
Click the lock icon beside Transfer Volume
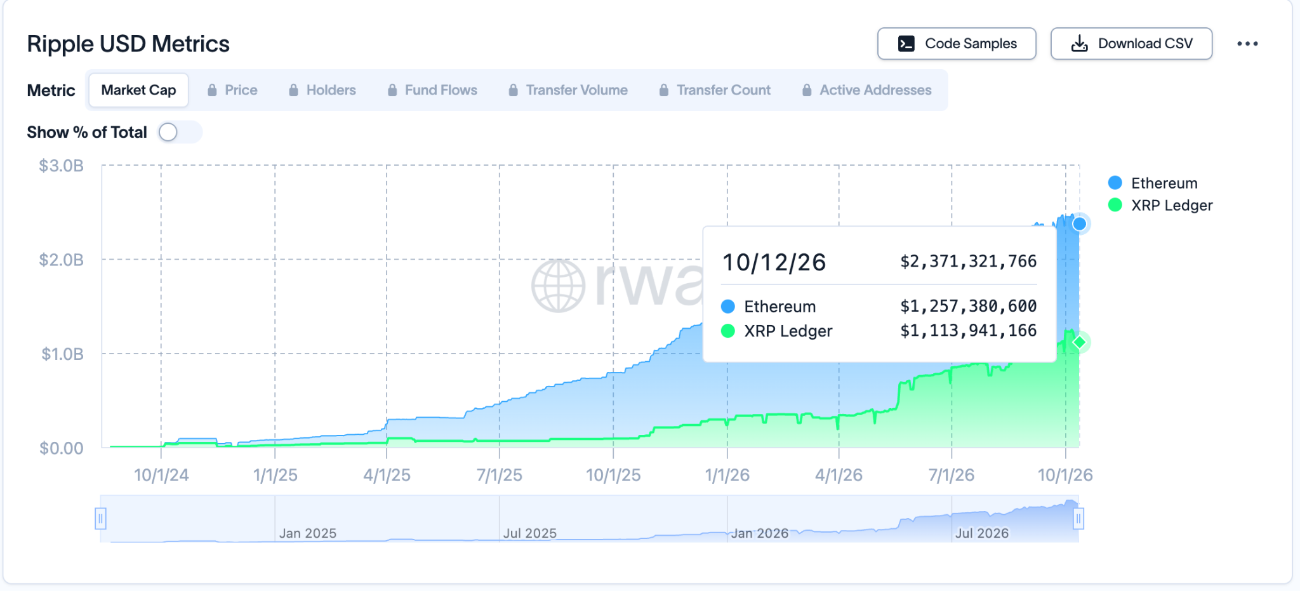(513, 90)
